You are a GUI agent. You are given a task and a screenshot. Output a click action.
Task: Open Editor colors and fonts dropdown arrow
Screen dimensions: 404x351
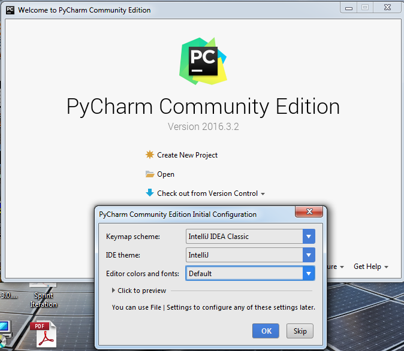point(309,274)
